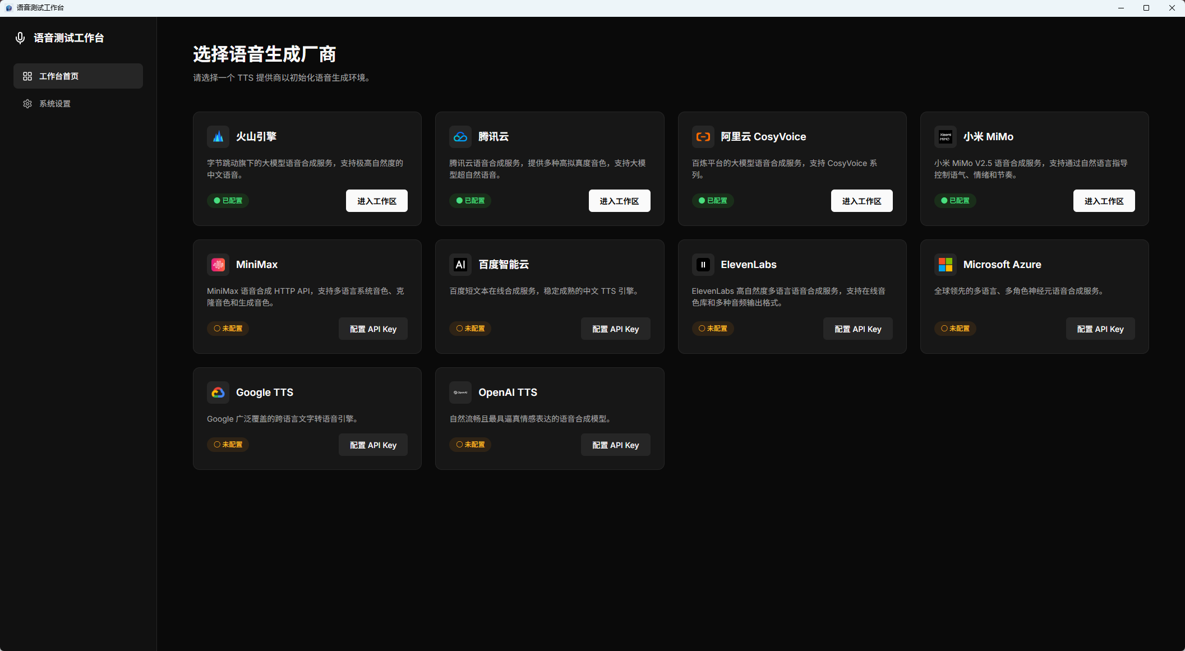Click the Microsoft Azure card title
The height and width of the screenshot is (651, 1185).
coord(1002,265)
